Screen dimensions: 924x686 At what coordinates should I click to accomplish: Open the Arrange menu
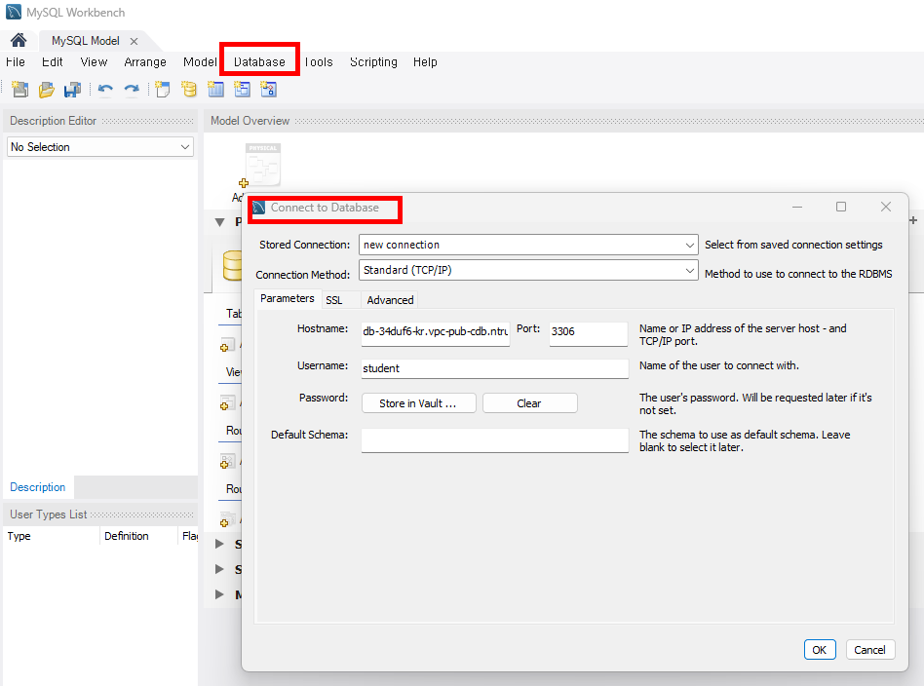tap(145, 62)
